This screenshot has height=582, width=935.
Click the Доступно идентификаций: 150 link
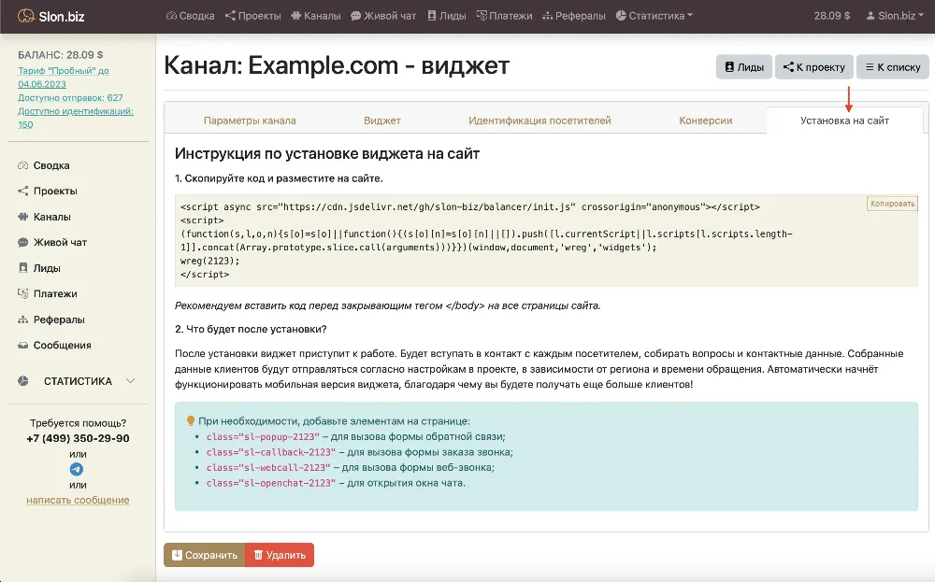pyautogui.click(x=76, y=118)
